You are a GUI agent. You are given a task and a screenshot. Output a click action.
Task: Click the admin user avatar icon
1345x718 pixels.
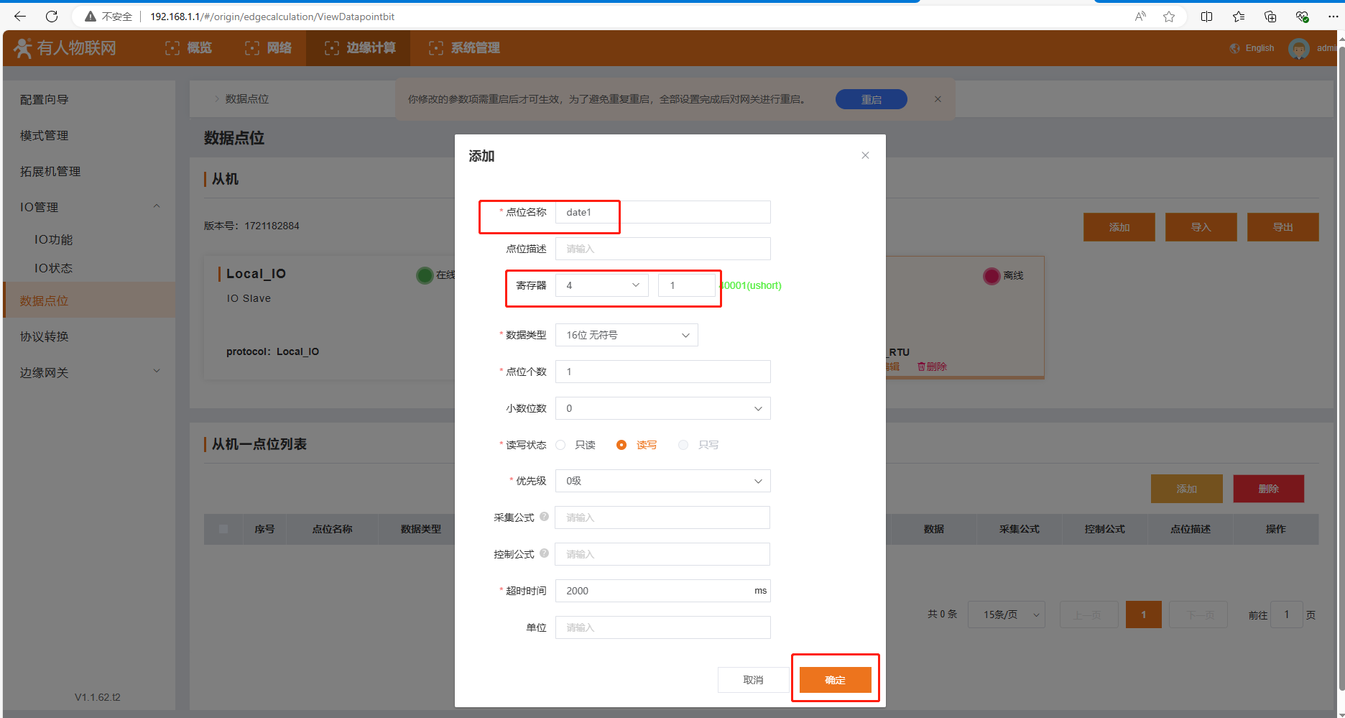coord(1298,48)
